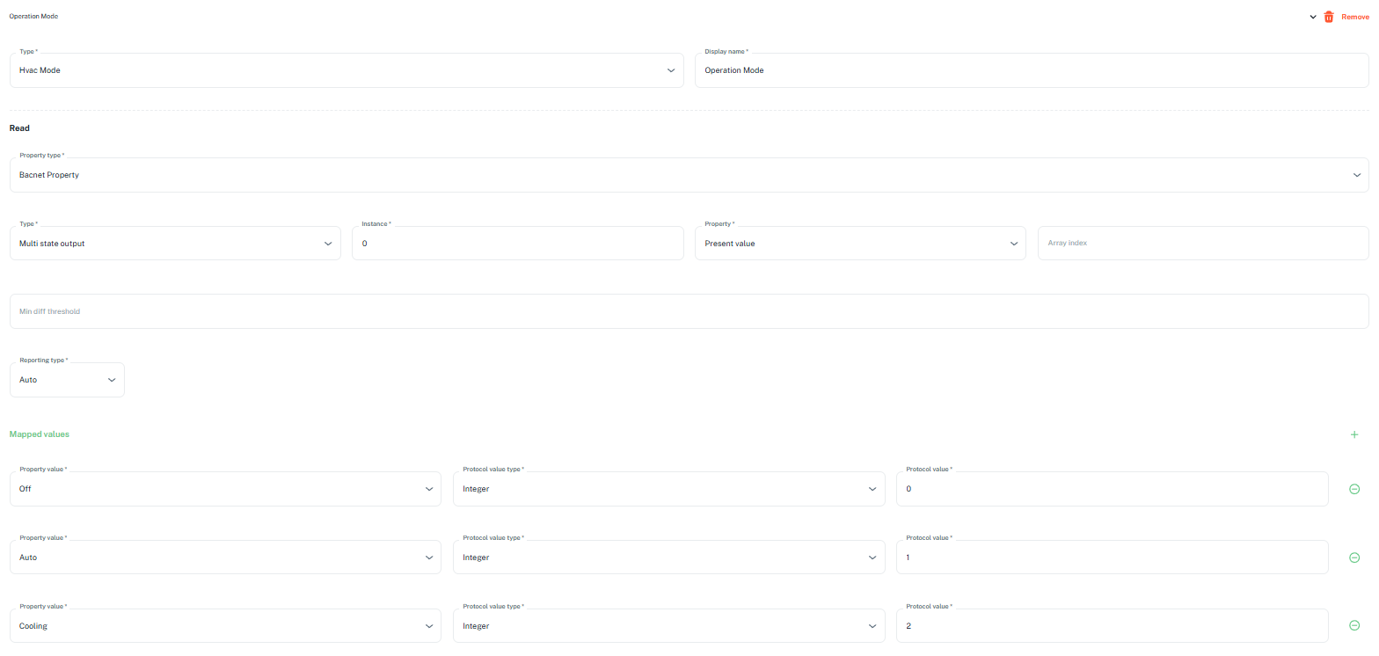
Task: Focus the Array index field
Action: (1202, 244)
